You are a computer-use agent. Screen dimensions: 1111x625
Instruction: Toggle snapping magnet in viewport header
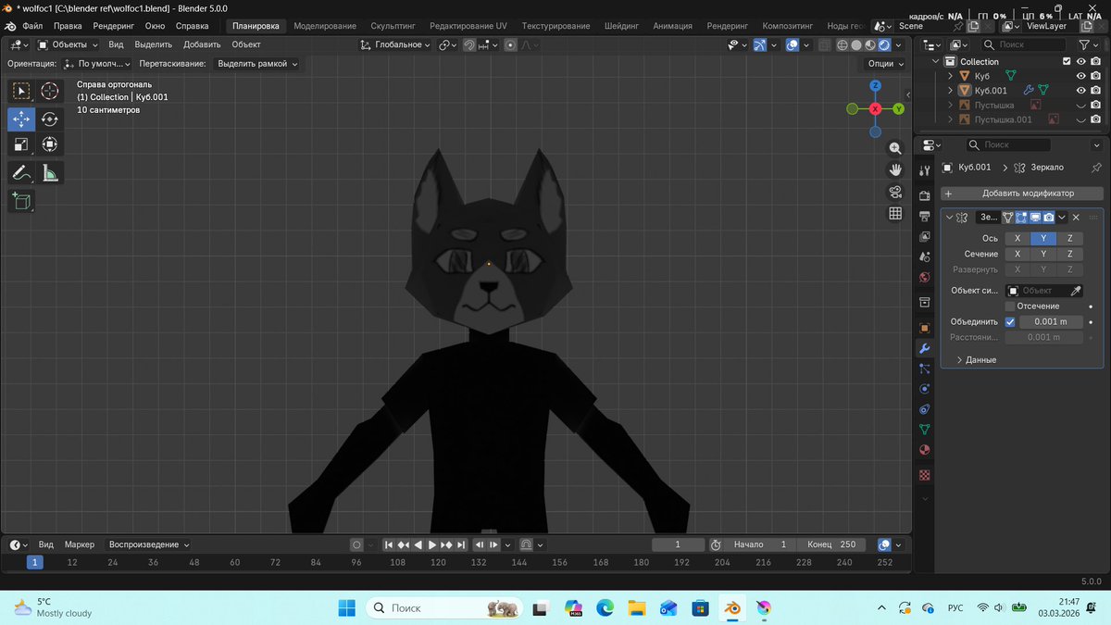pos(470,44)
